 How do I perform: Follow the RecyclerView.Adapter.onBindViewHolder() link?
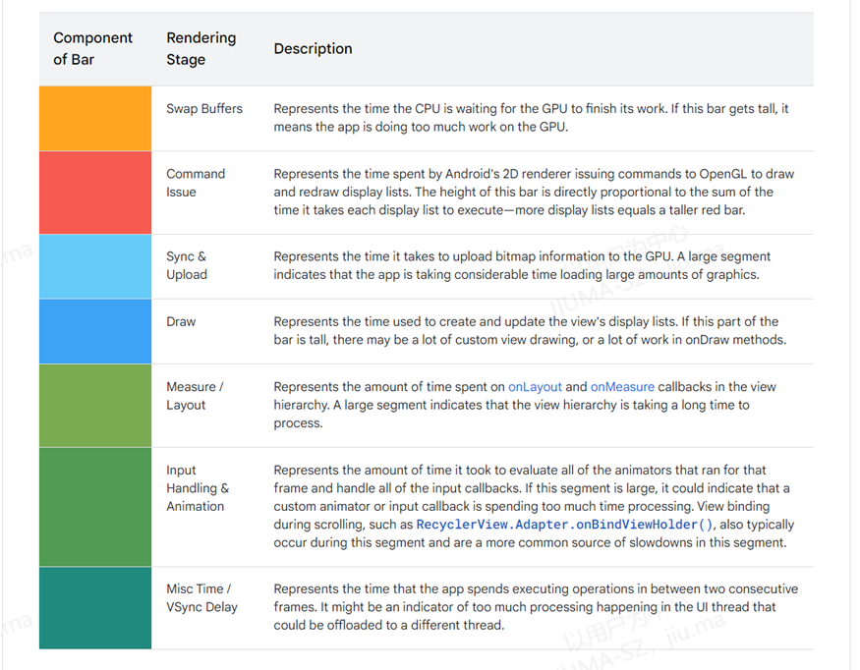pyautogui.click(x=564, y=525)
